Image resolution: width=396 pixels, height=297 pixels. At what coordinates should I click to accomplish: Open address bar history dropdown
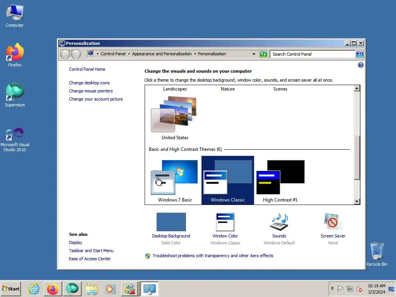[254, 54]
